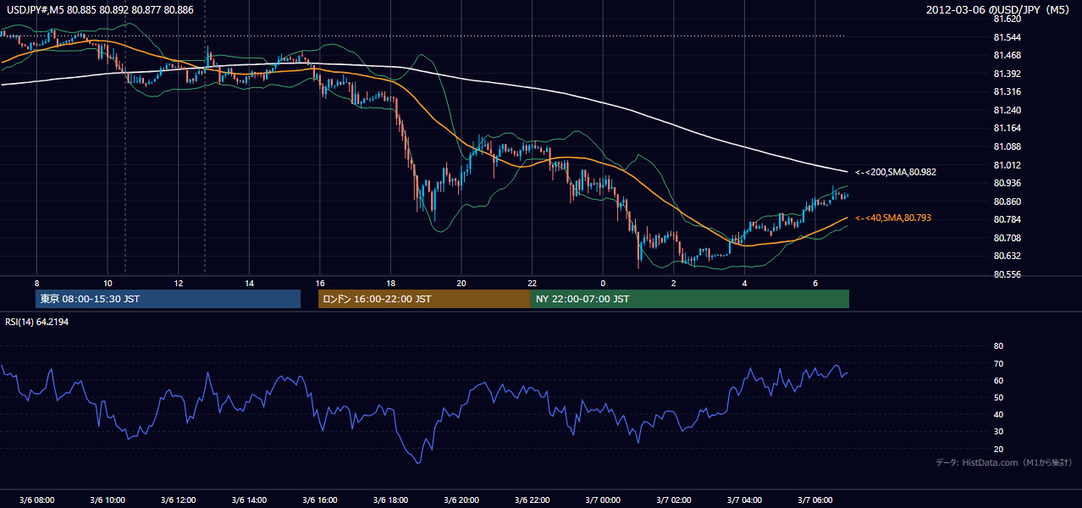This screenshot has height=508, width=1082.
Task: Click the RSI level 60 axis label
Action: click(998, 380)
